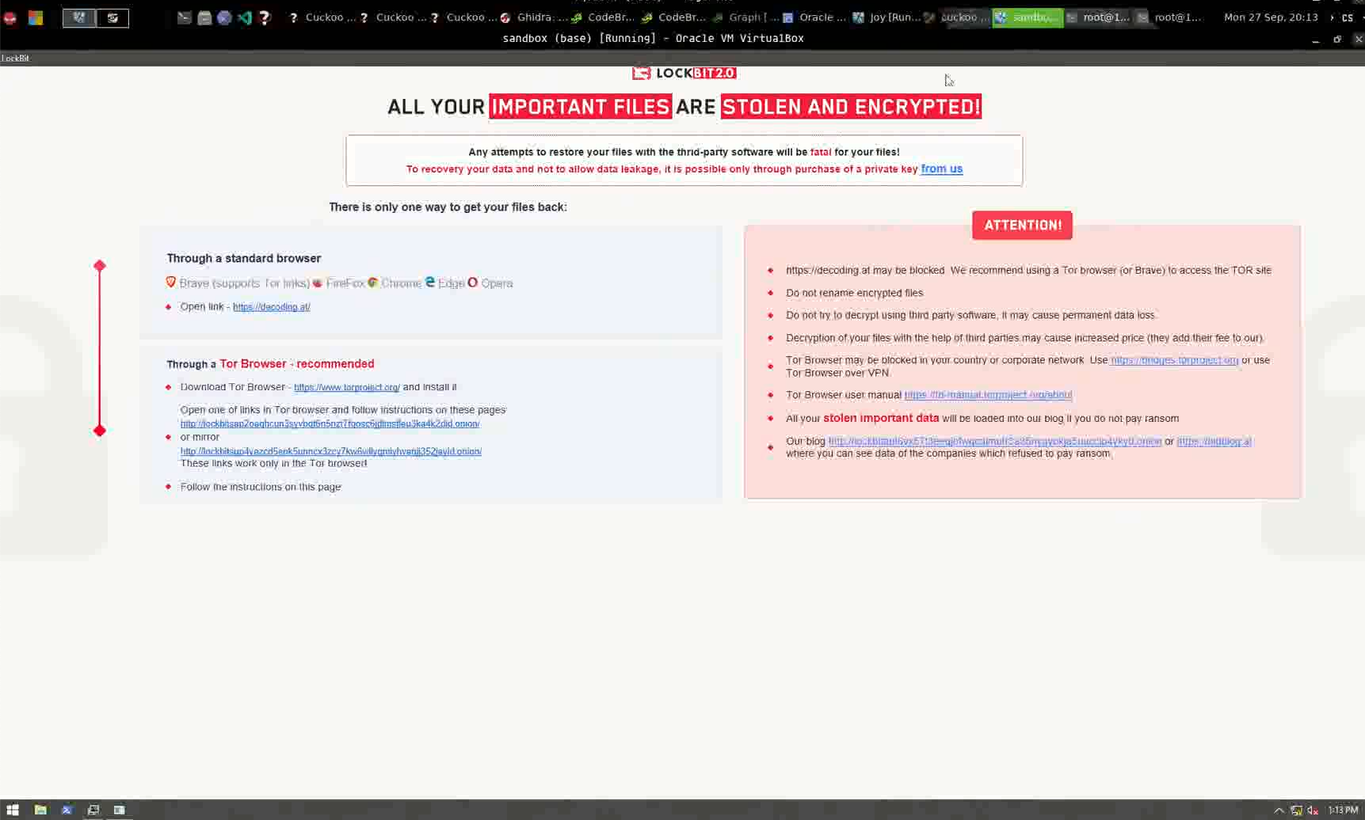Viewport: 1365px width, 820px height.
Task: Click the 'Tor Browser - recommended' heading
Action: (297, 364)
